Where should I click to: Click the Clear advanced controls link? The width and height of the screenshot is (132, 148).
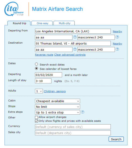click(70, 55)
